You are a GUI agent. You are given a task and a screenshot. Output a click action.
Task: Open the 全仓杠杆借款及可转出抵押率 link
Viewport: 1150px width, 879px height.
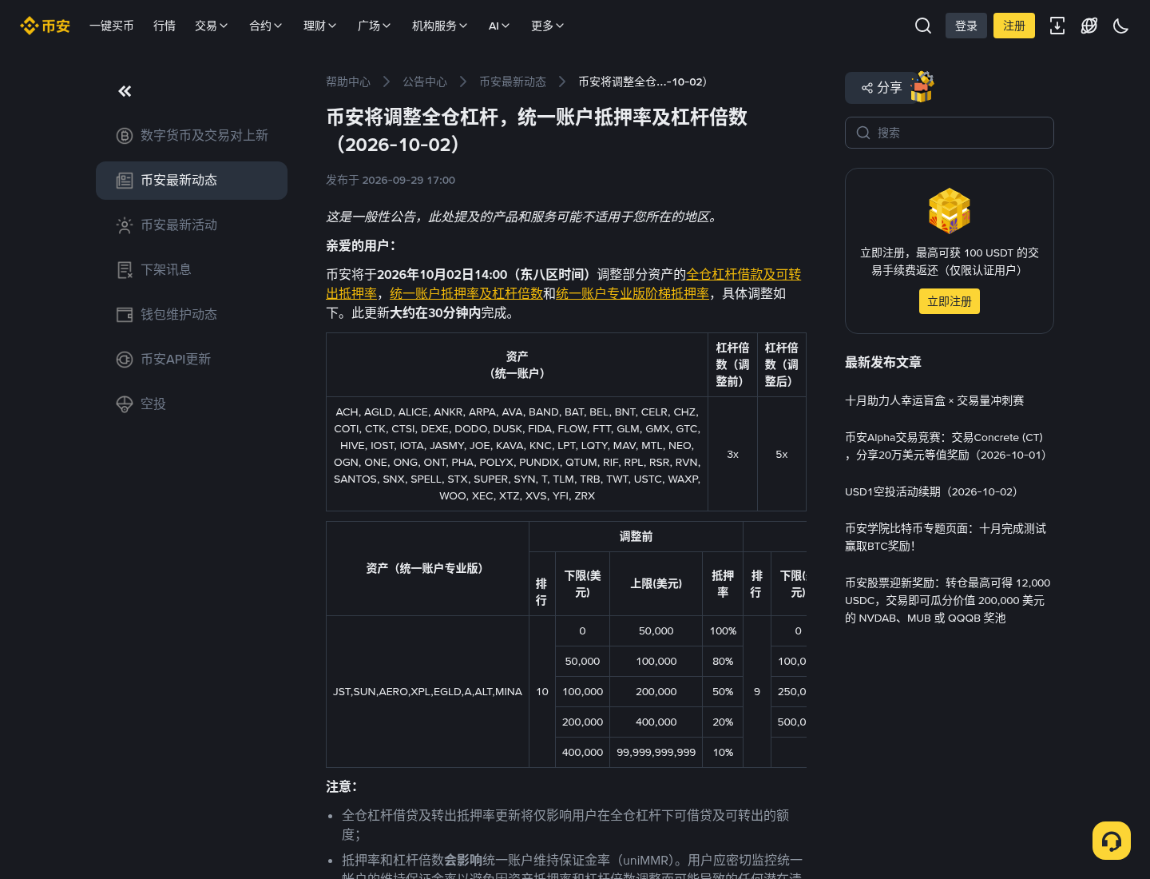[744, 274]
